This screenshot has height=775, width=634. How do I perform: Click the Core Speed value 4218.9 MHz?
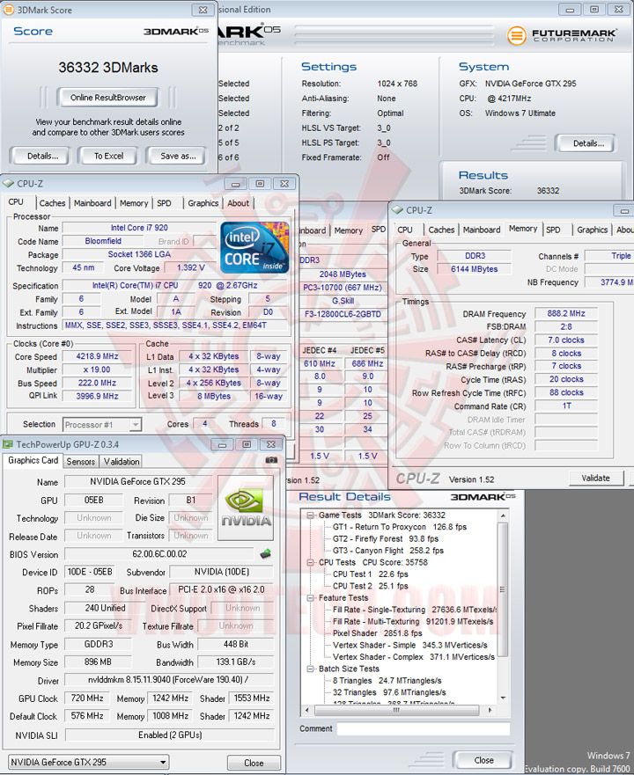point(97,356)
